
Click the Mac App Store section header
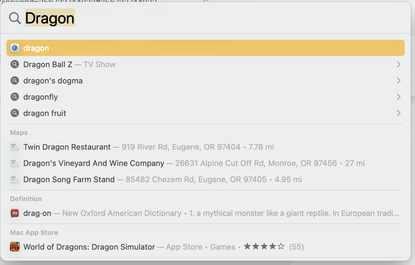tap(34, 232)
